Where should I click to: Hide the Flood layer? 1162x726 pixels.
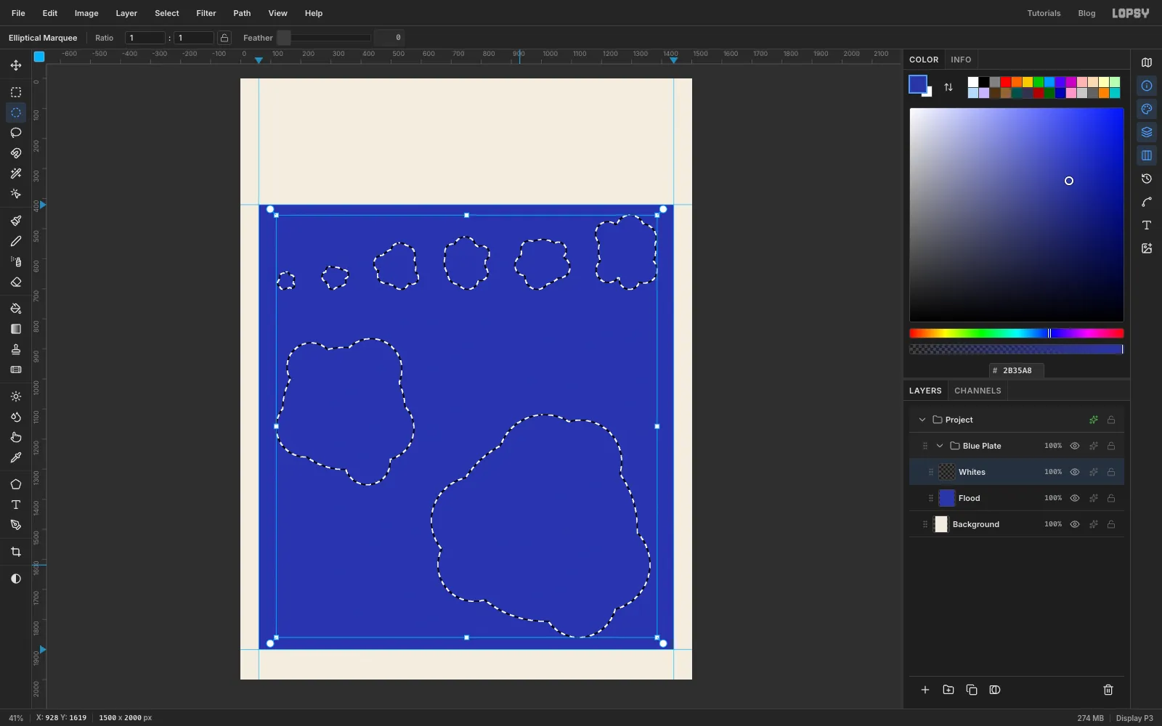click(x=1075, y=498)
